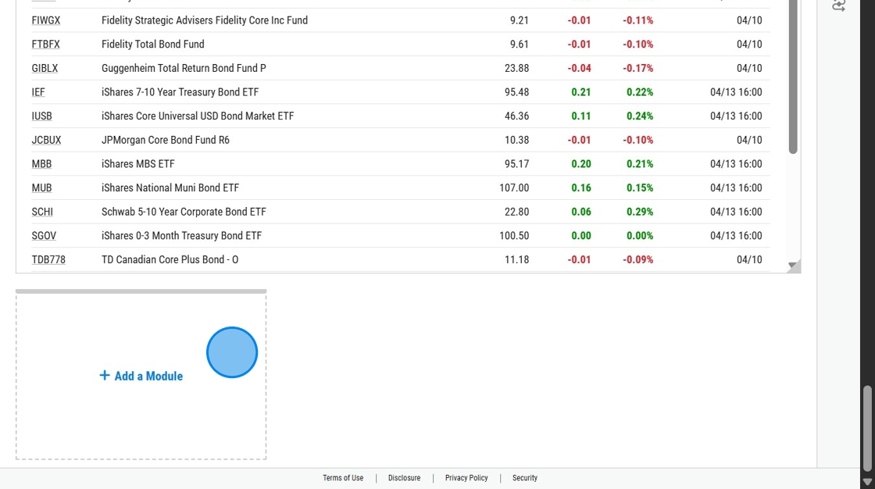Image resolution: width=875 pixels, height=489 pixels.
Task: Click MBB price 95.17
Action: tap(516, 164)
